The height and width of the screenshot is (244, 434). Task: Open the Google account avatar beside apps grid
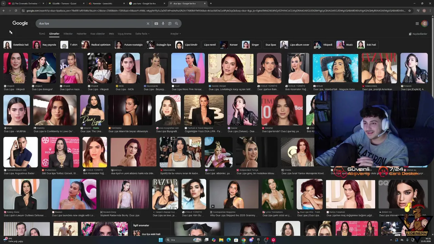[425, 23]
